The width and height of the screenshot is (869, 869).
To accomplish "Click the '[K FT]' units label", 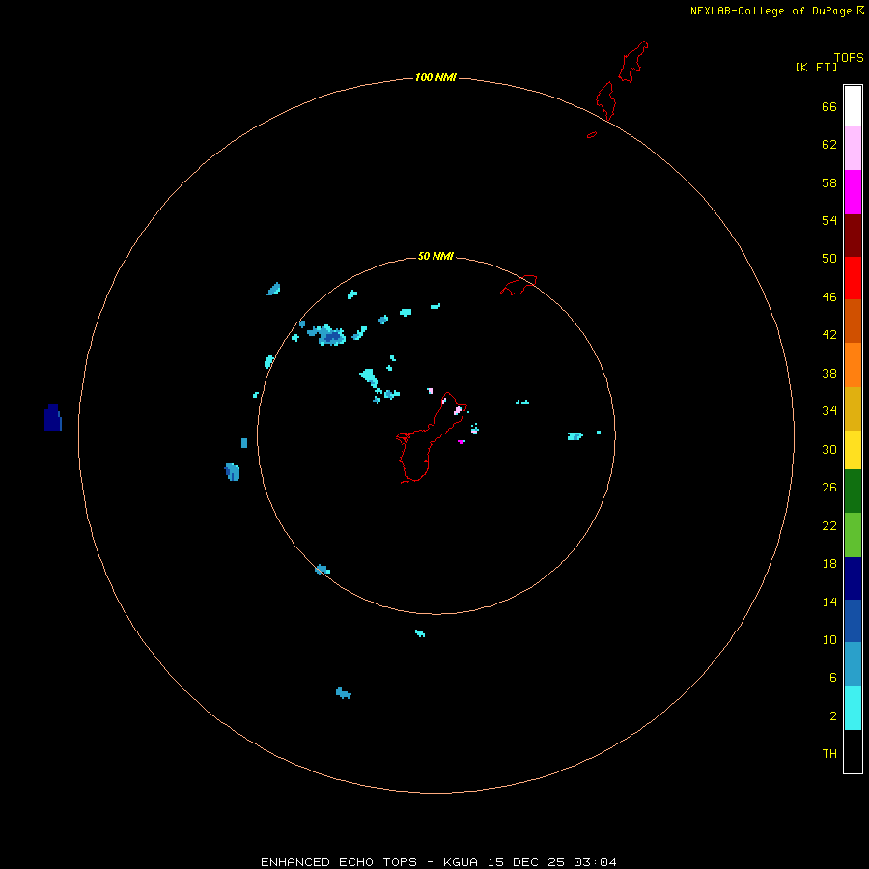I will point(817,68).
